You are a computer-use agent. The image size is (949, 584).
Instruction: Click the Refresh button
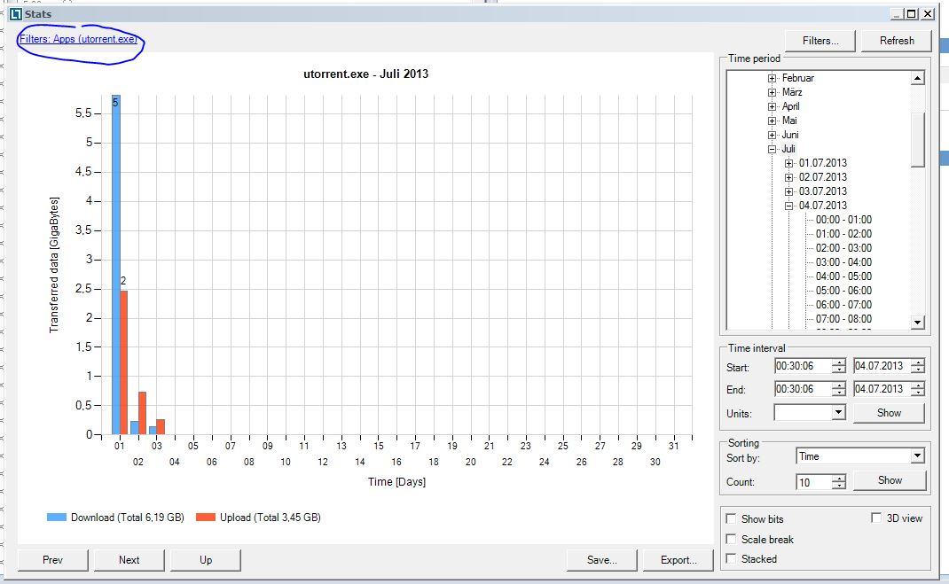click(x=897, y=41)
